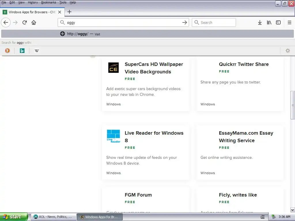Click the FREE label under Ficly, writes like
The width and height of the screenshot is (295, 221).
[224, 202]
